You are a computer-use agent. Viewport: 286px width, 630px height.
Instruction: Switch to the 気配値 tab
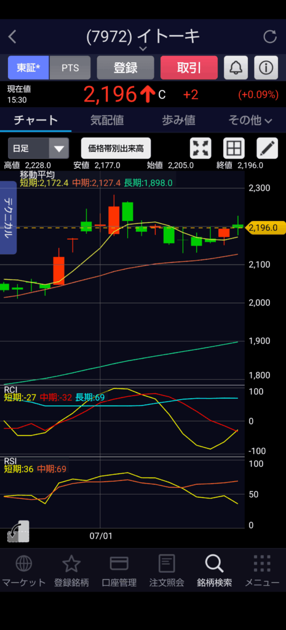[107, 120]
